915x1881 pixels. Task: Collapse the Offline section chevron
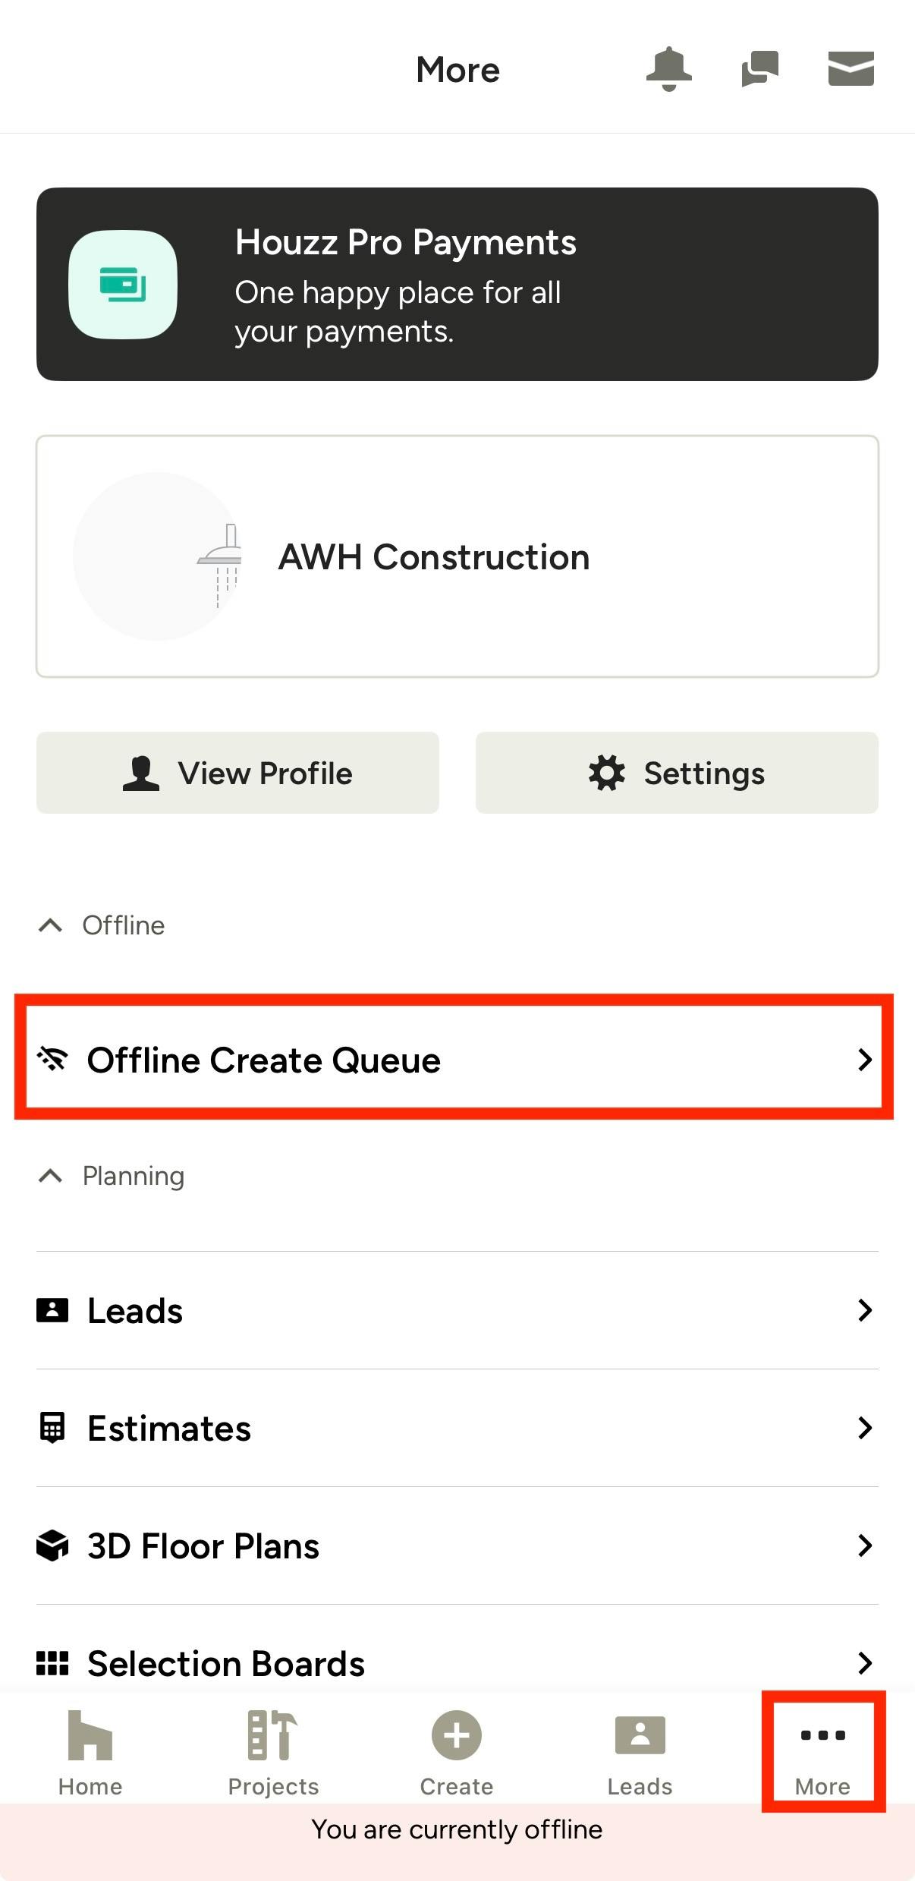click(50, 925)
